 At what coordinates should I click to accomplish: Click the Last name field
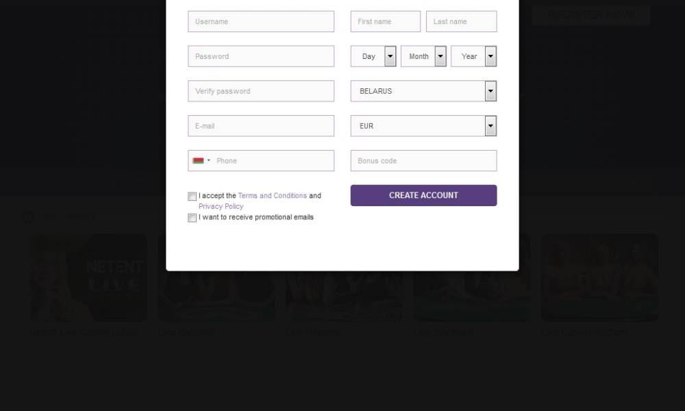pos(461,21)
